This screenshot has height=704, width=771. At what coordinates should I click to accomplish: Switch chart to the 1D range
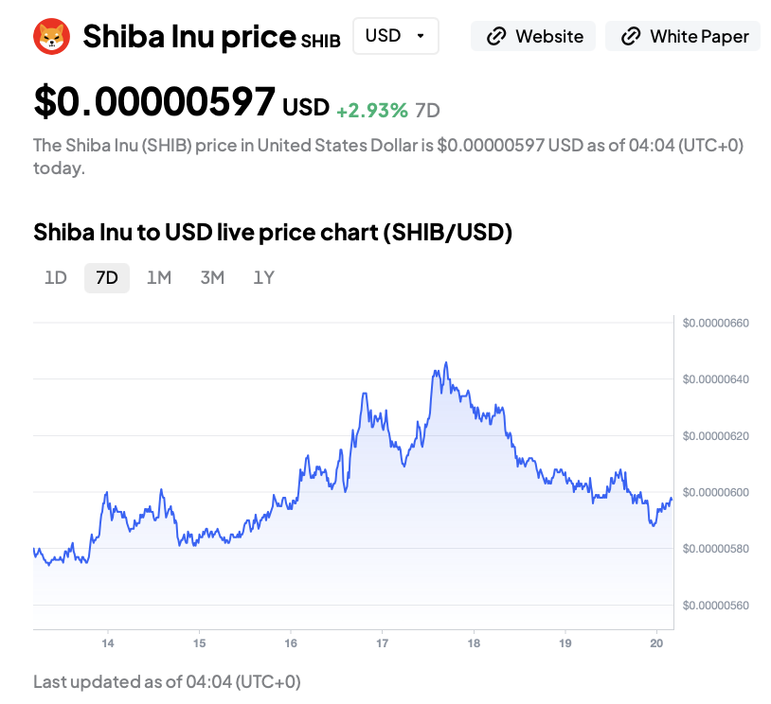click(56, 277)
